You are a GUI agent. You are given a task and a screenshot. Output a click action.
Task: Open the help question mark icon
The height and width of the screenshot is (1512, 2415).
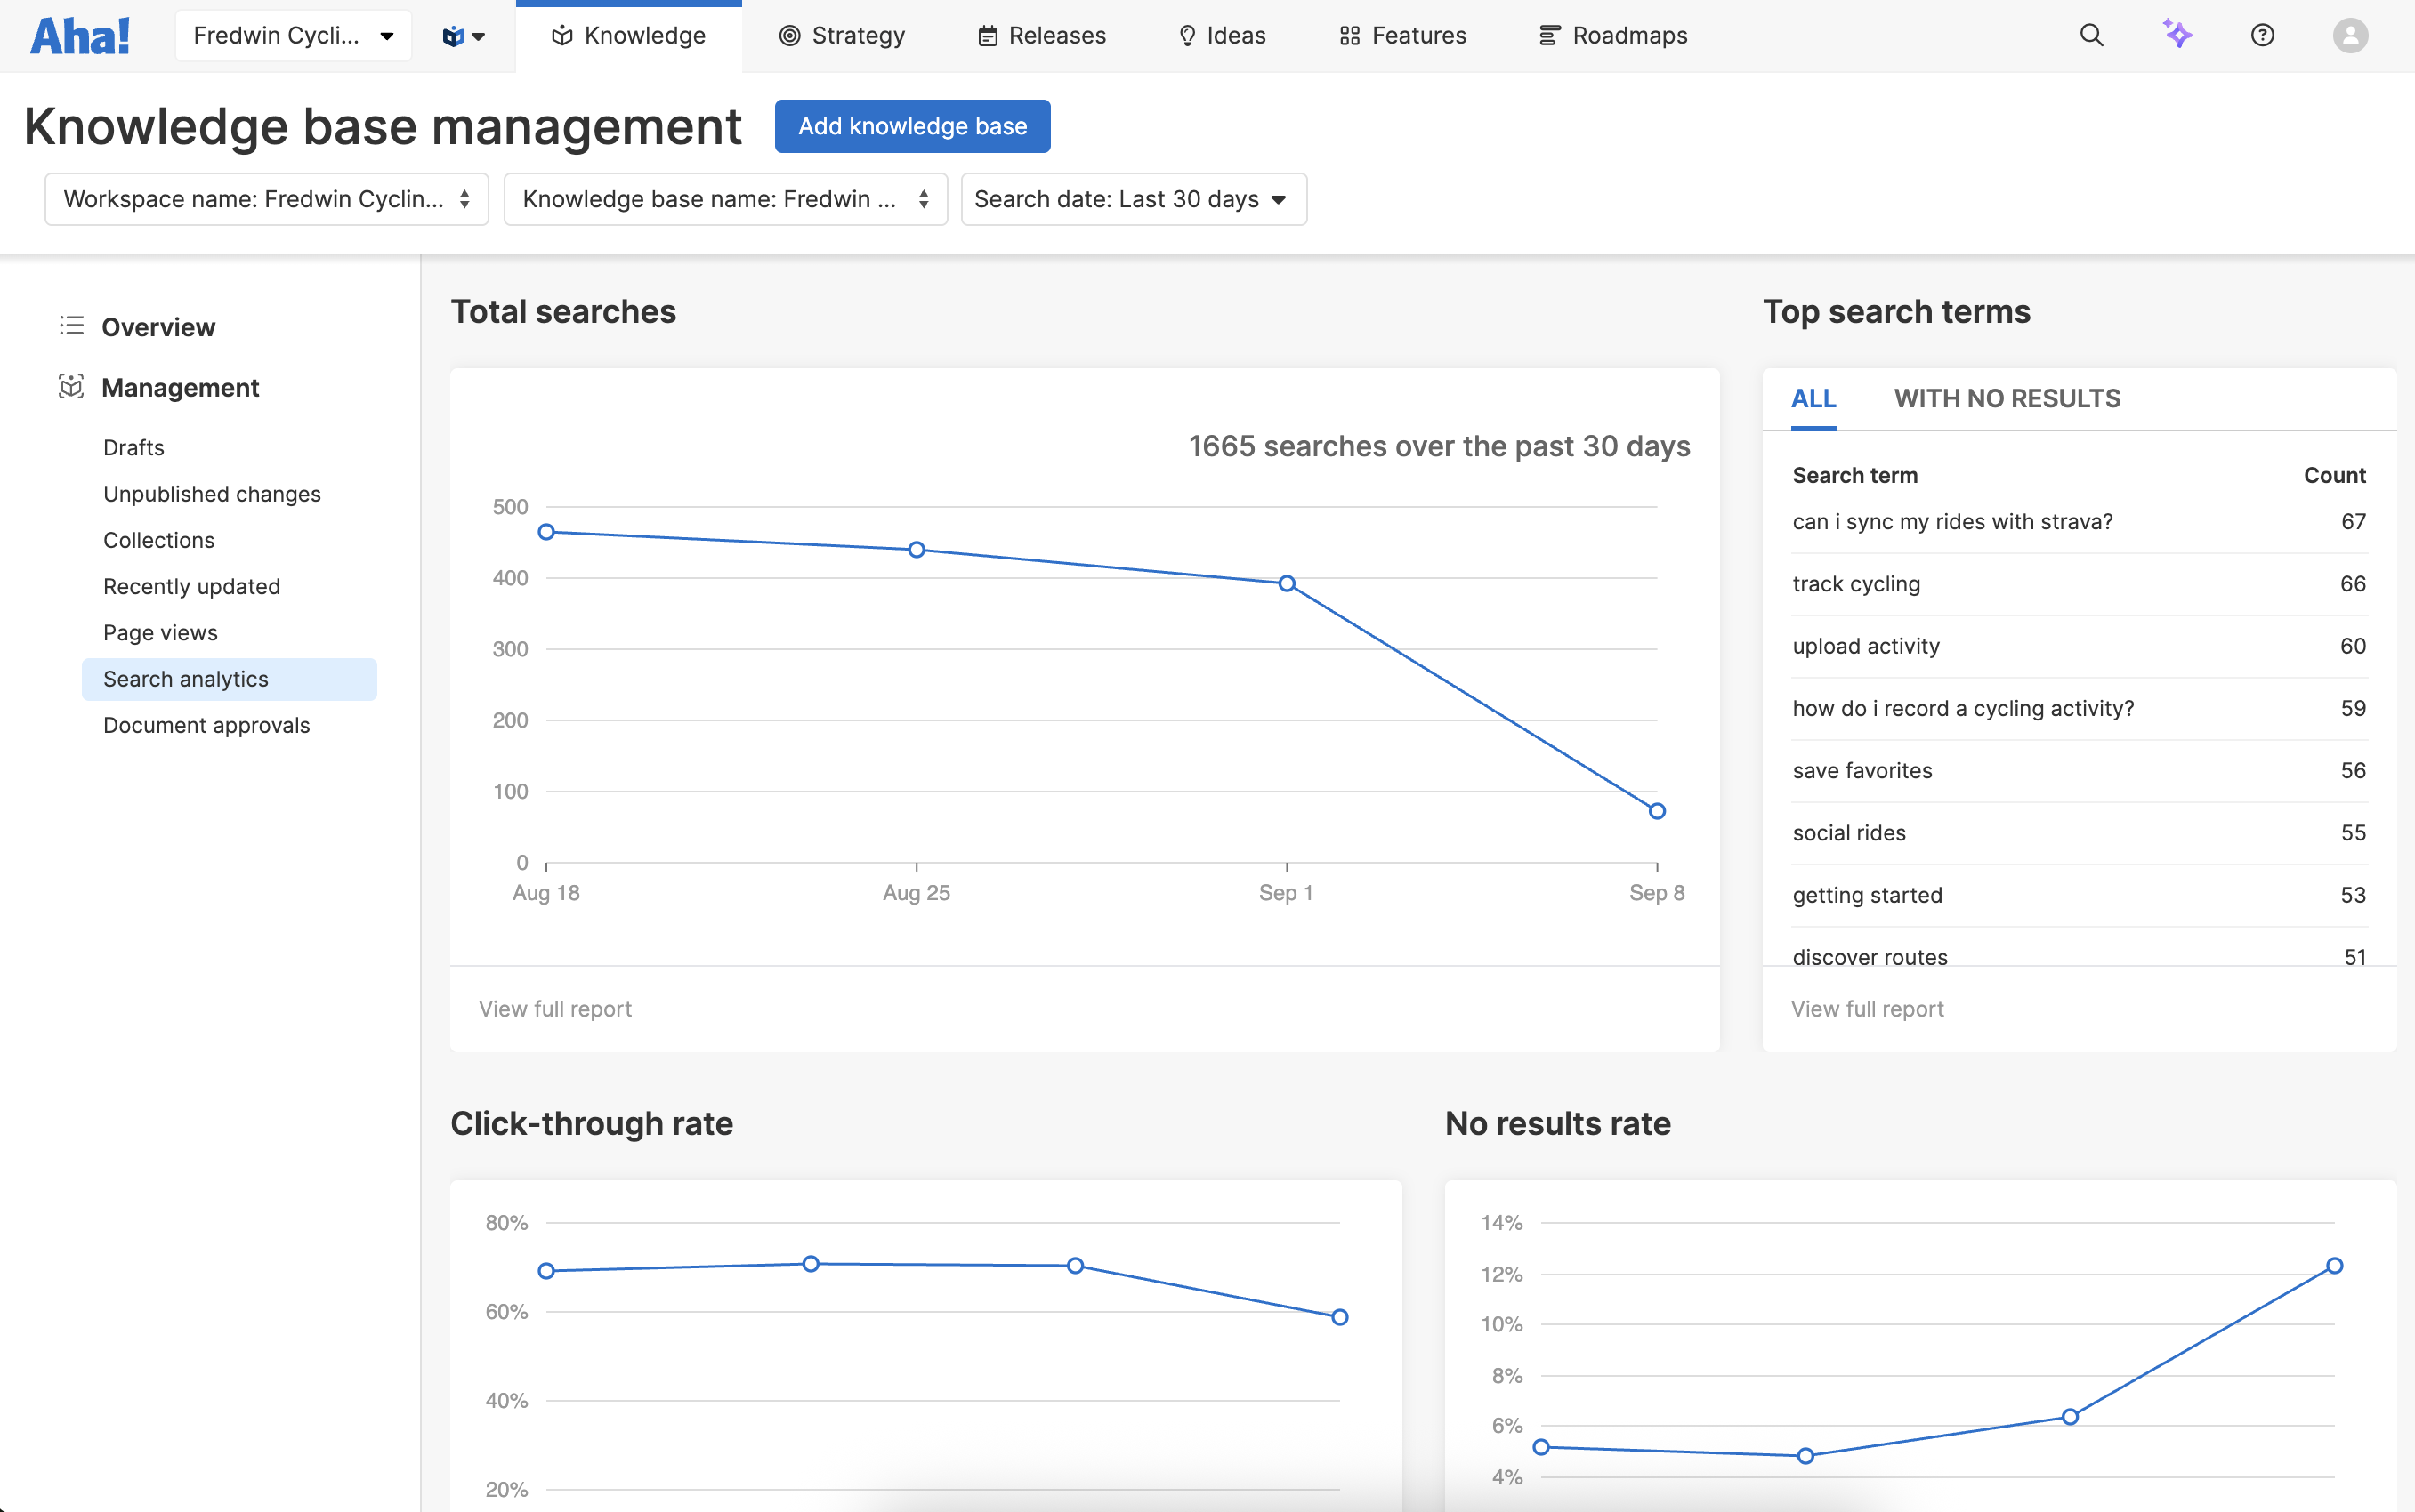tap(2262, 36)
